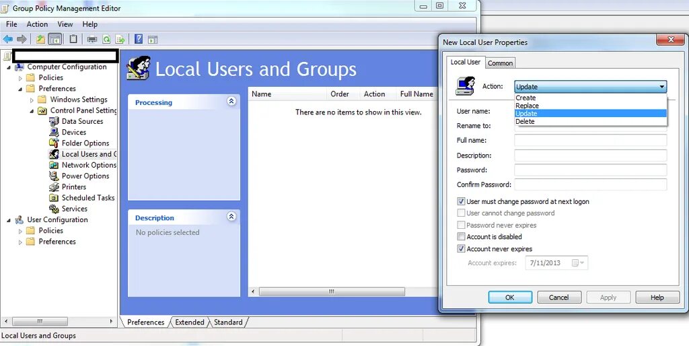Toggle Show/Hide Console Tree toolbar button

click(x=55, y=39)
